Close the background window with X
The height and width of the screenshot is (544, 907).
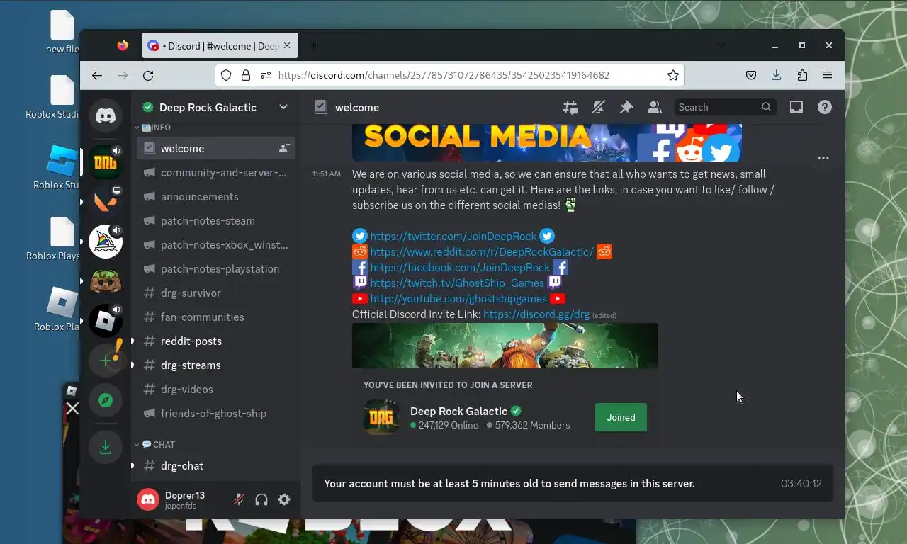[72, 409]
